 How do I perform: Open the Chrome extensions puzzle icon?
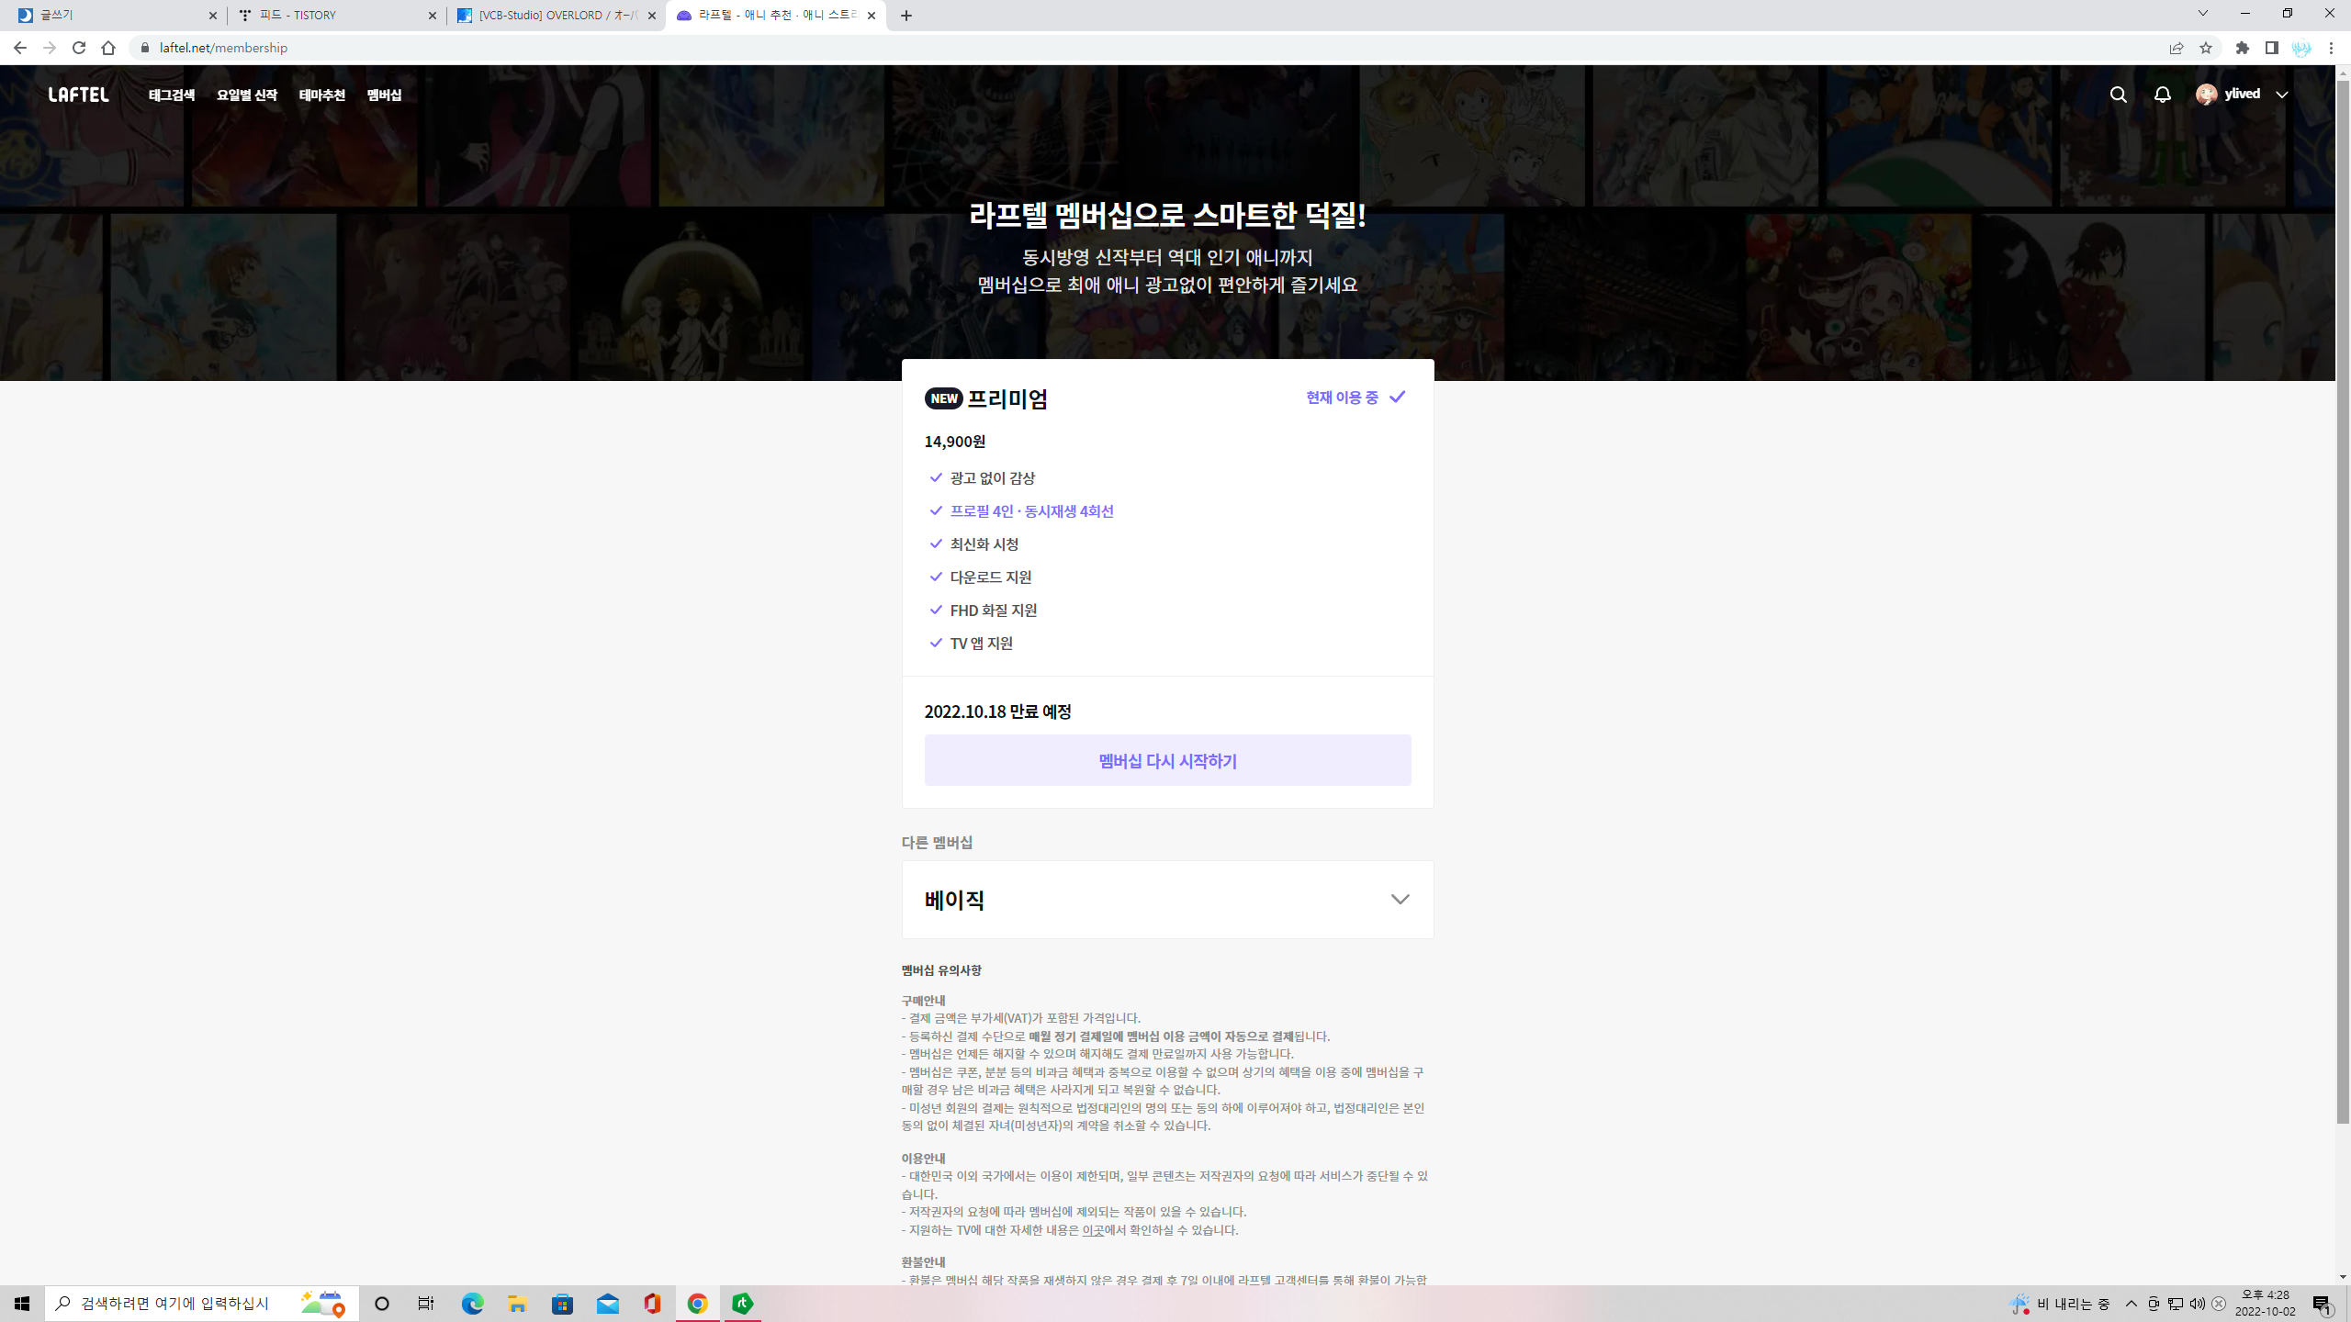[2242, 48]
